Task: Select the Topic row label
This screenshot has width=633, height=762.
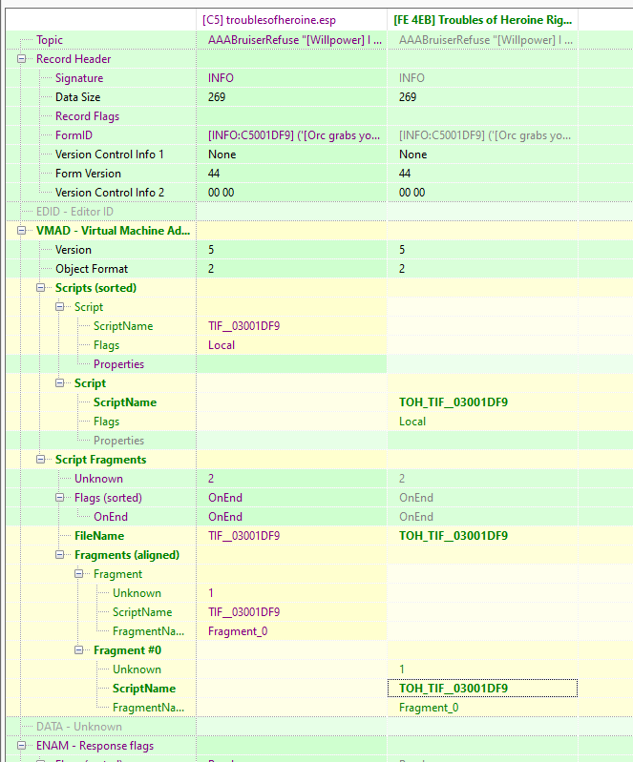Action: click(x=49, y=40)
